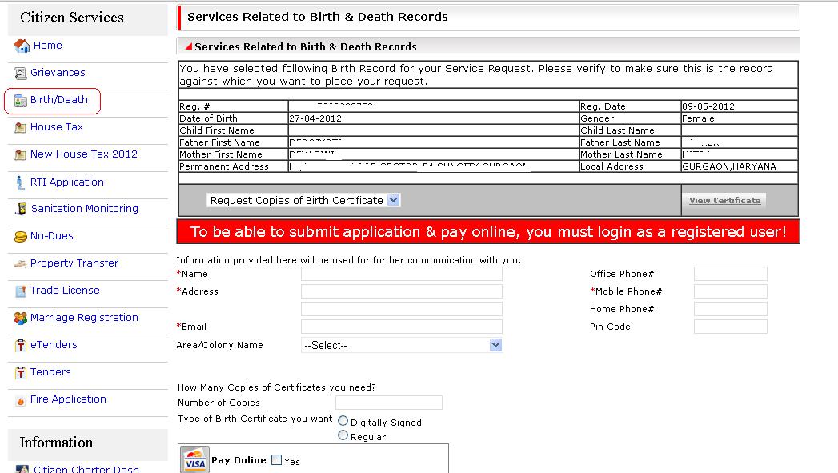
Task: Open the Grievances link
Action: pyautogui.click(x=58, y=73)
